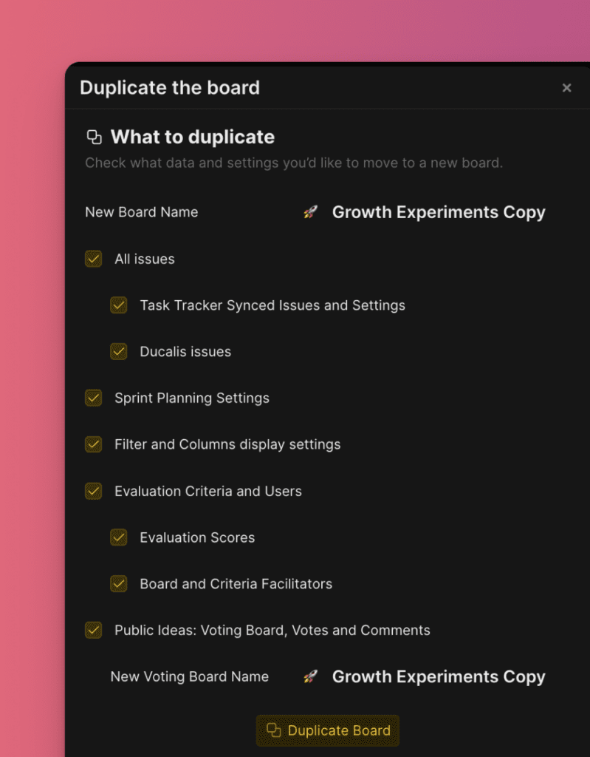Disable Sprint Planning Settings checkbox
This screenshot has height=757, width=590.
94,398
